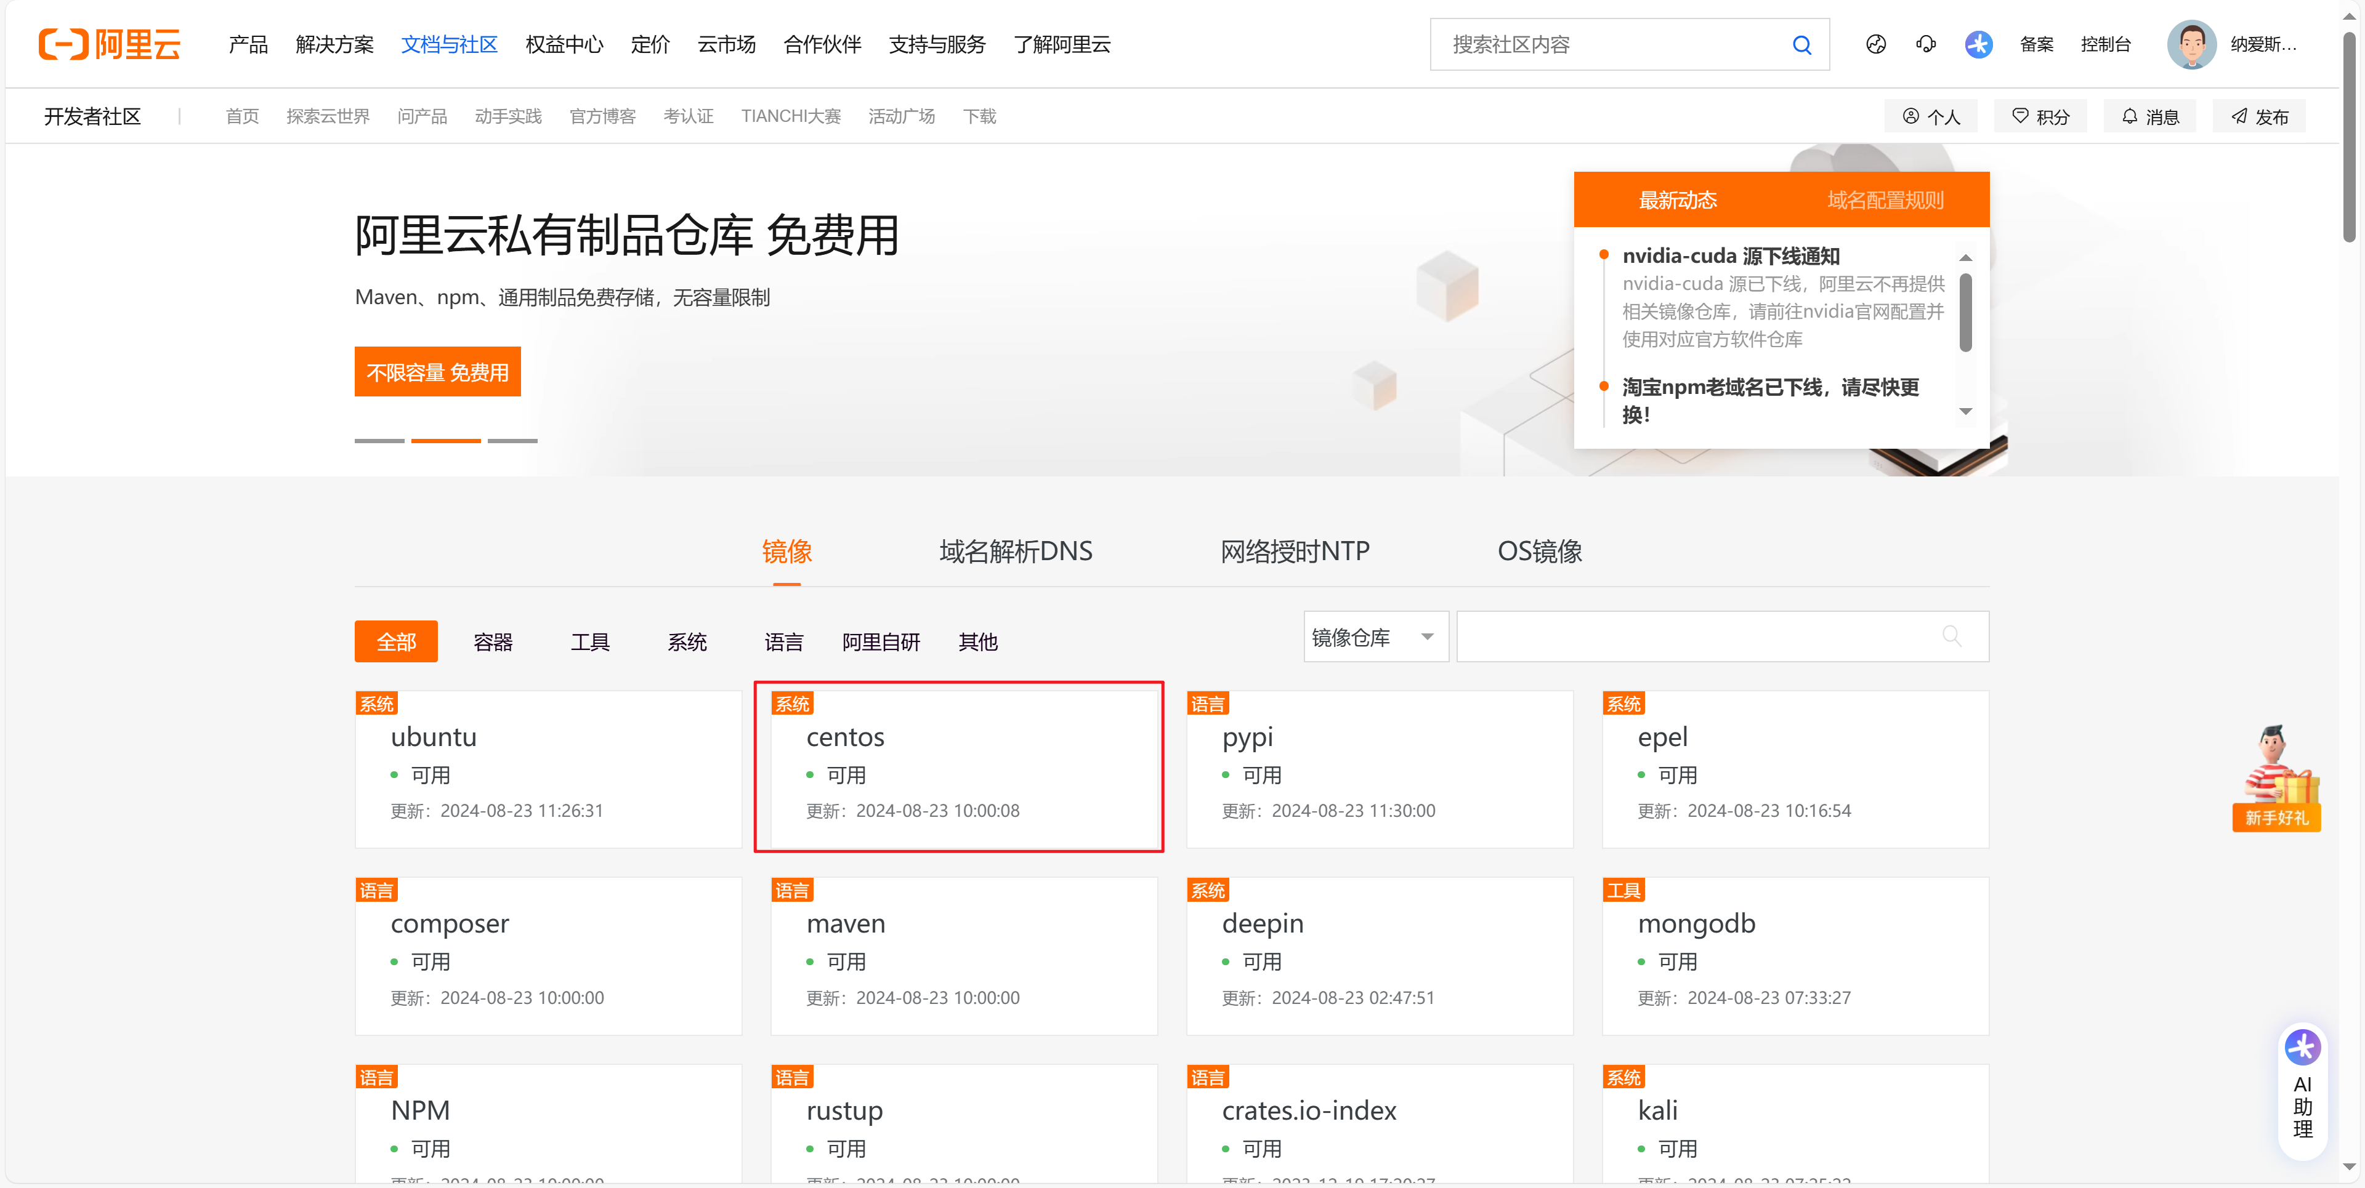Click the 发布 publish icon button

pos(2258,116)
